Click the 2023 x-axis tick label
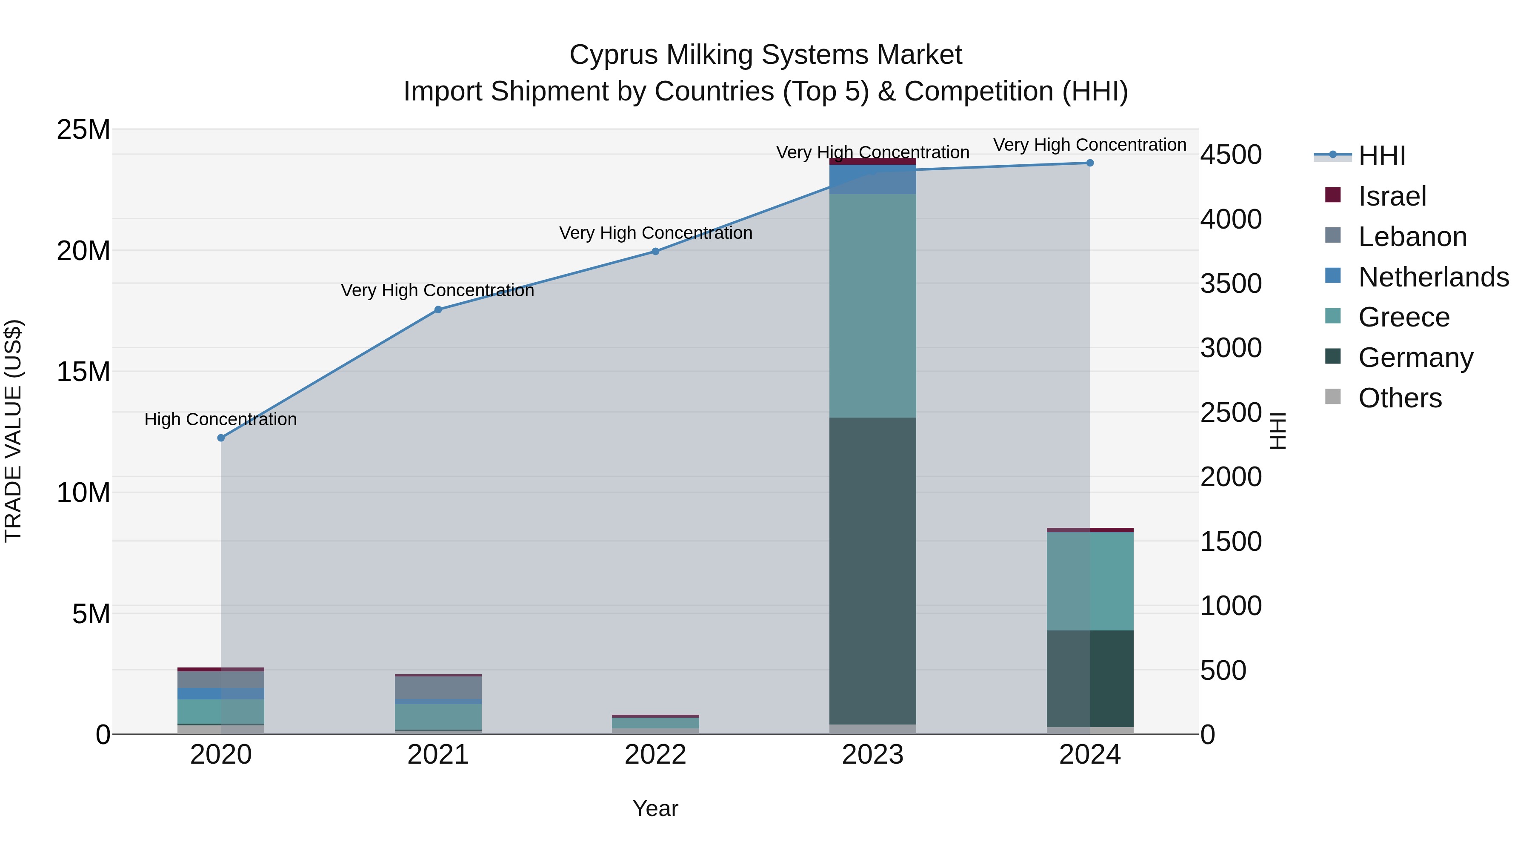Image resolution: width=1532 pixels, height=862 pixels. 872,755
